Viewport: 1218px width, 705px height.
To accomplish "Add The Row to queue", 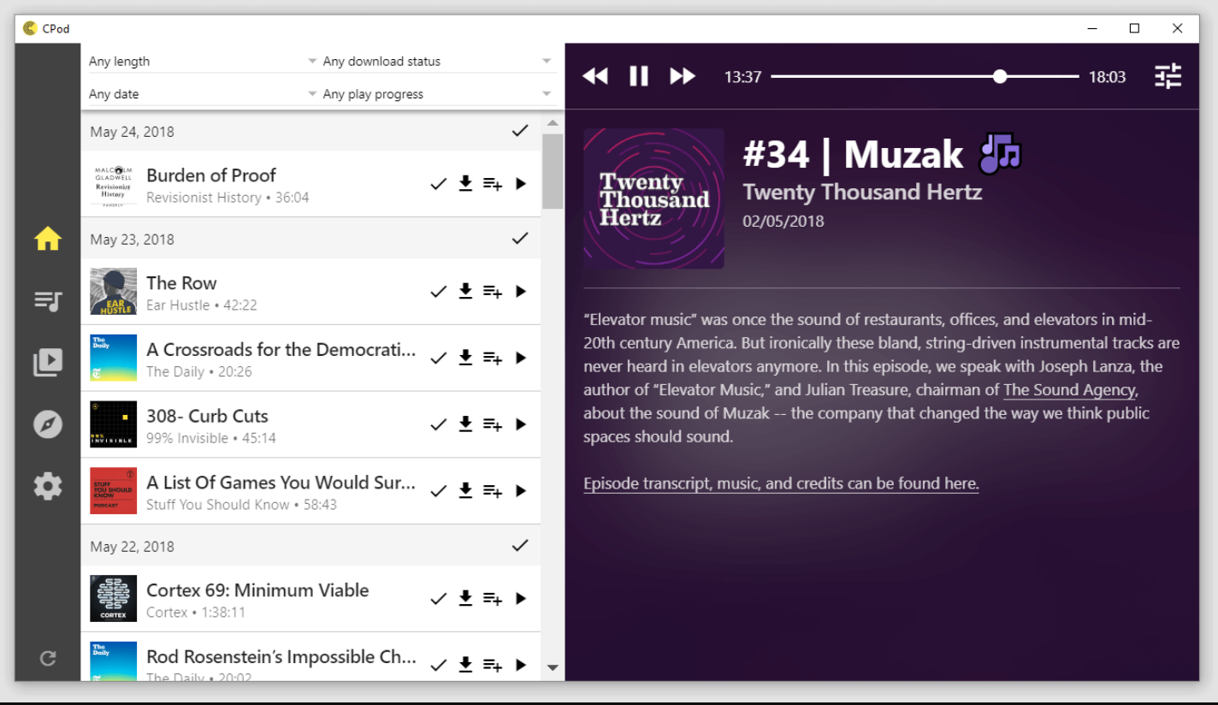I will (x=492, y=292).
